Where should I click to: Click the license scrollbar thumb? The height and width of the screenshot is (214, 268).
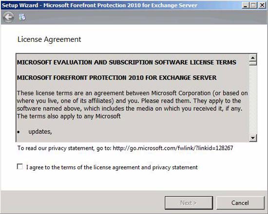click(253, 63)
